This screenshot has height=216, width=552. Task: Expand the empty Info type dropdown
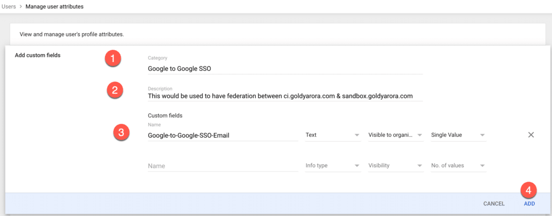coord(333,166)
